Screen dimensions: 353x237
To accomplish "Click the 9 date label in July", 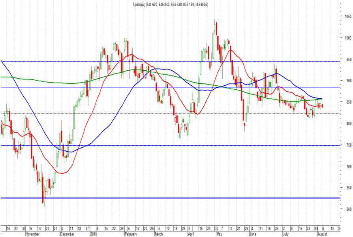I will pos(292,228).
